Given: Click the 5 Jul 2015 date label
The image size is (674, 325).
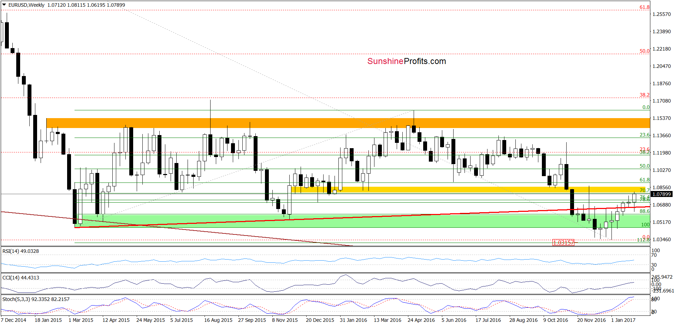Looking at the screenshot, I should click(182, 320).
